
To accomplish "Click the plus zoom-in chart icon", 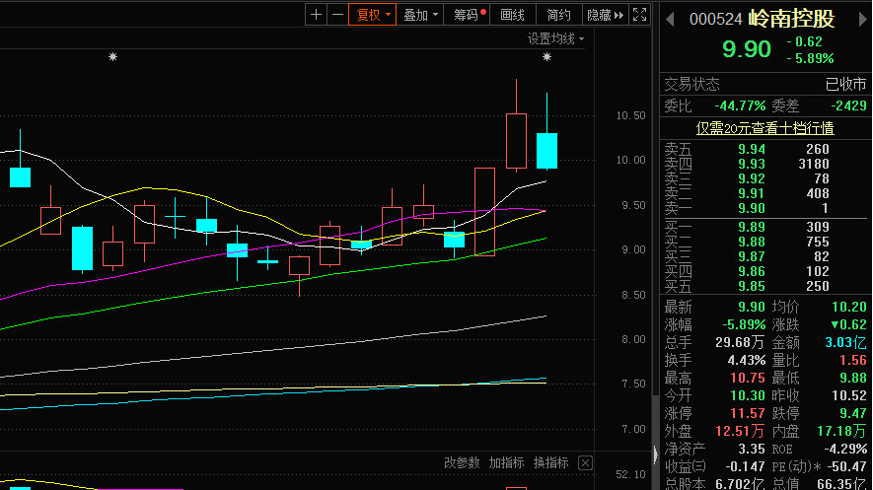I will tap(316, 15).
